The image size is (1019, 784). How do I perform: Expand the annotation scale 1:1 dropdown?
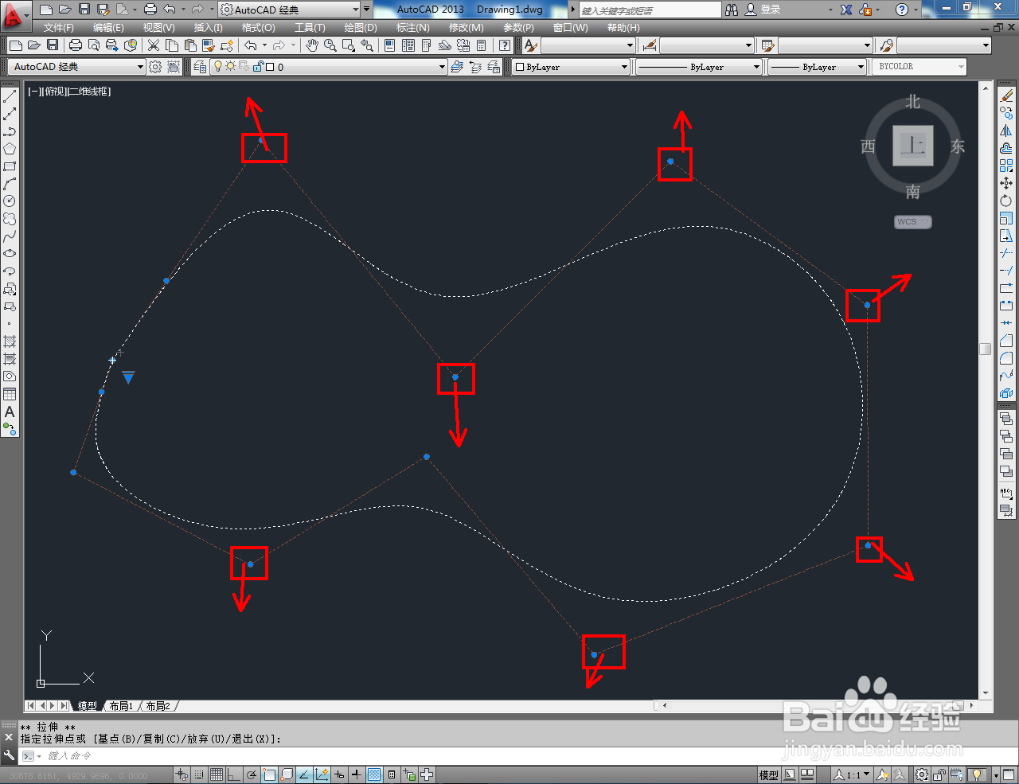[x=852, y=774]
